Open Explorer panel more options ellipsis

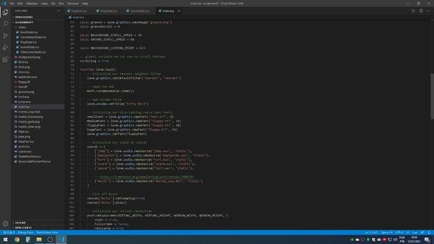click(x=58, y=11)
